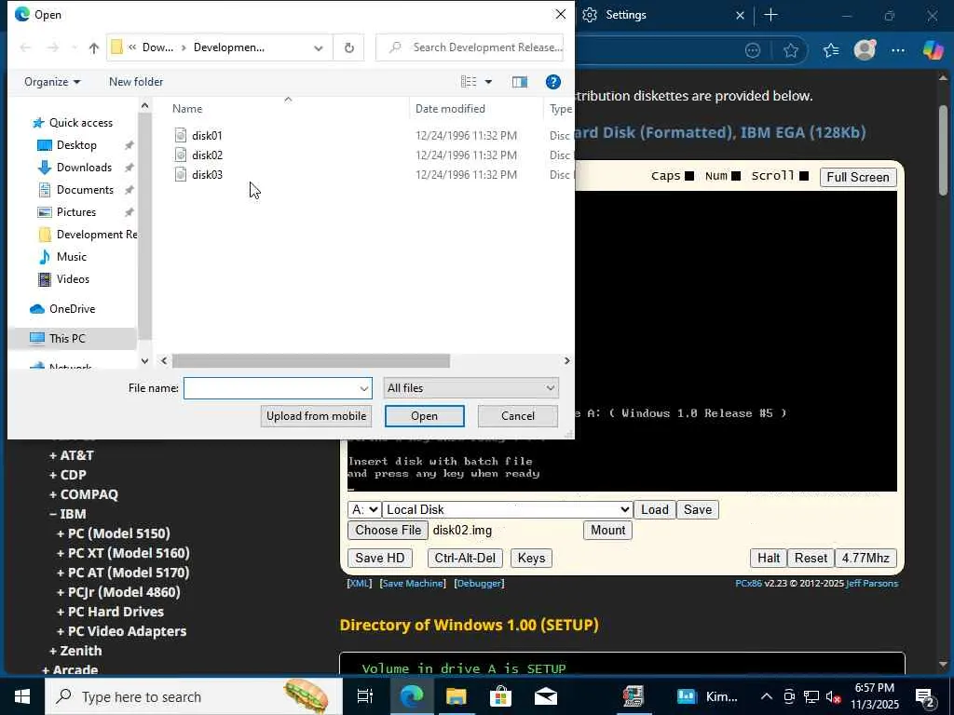Click the Ctrl-Alt-Del button

(x=466, y=559)
